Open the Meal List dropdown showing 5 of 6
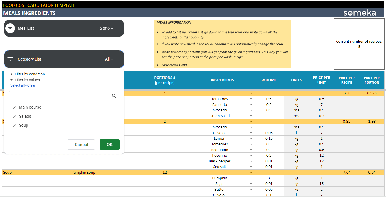The height and width of the screenshot is (198, 386). click(106, 28)
